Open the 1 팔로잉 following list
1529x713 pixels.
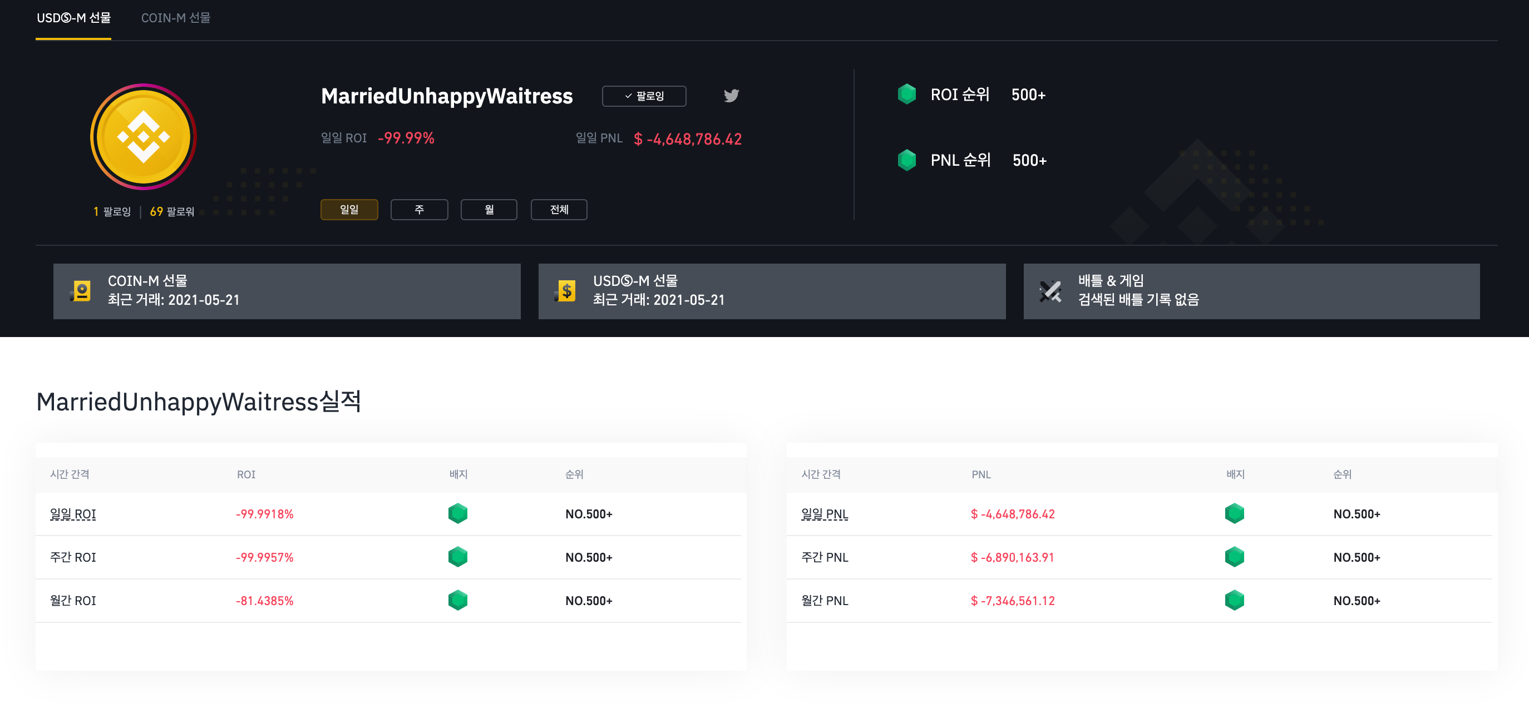point(112,212)
